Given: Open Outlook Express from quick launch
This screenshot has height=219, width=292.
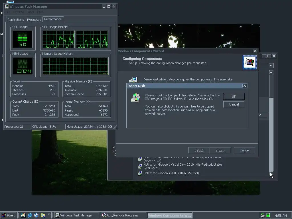Looking at the screenshot, I should (x=36, y=215).
